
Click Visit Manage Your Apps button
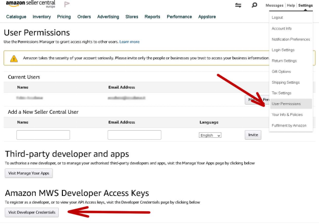tap(29, 173)
